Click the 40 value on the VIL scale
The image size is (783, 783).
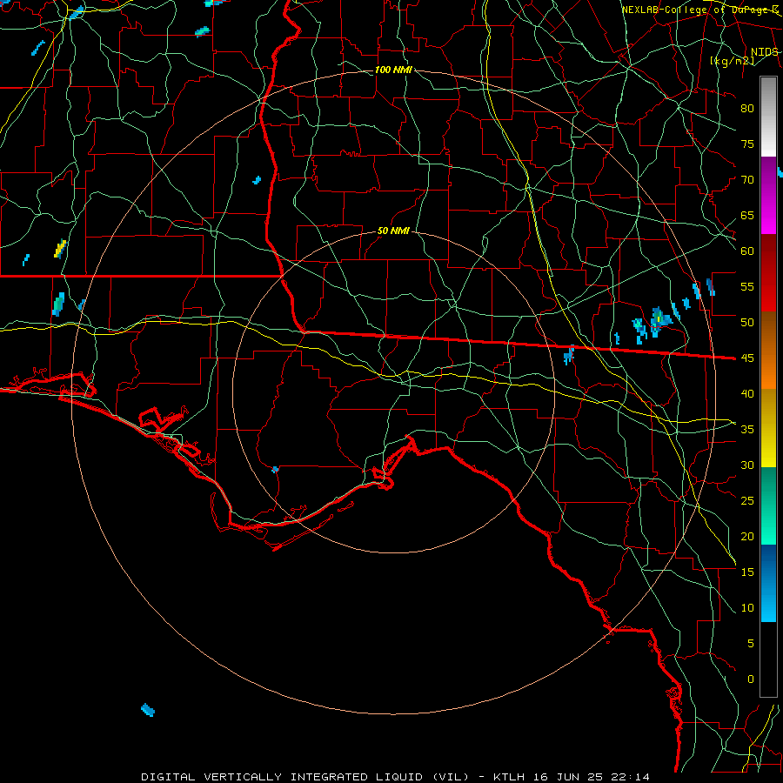click(747, 393)
